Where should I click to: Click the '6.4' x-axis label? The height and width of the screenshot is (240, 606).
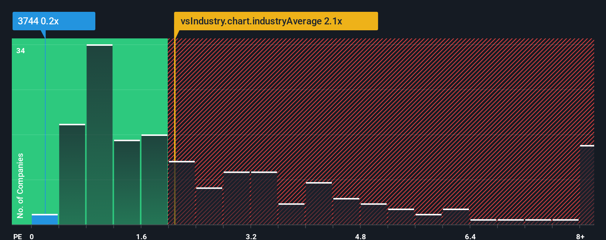click(470, 236)
